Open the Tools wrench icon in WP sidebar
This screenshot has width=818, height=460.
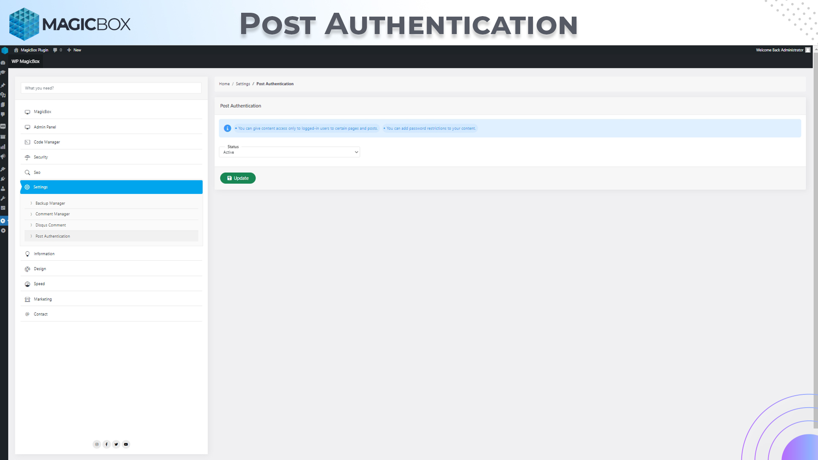pos(3,198)
